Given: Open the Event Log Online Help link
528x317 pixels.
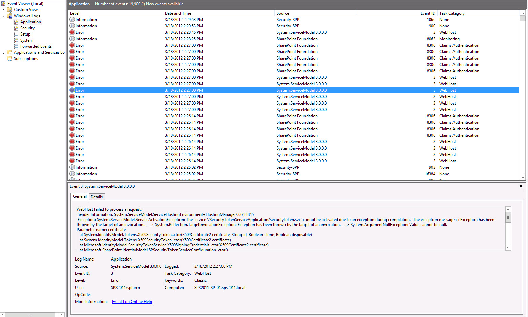Looking at the screenshot, I should point(132,301).
